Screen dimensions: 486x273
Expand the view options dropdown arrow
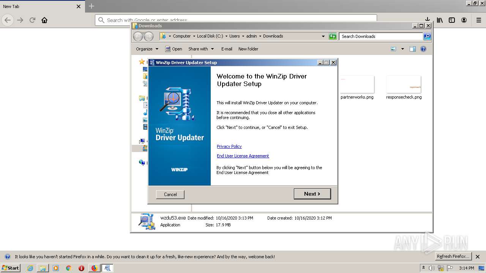(402, 49)
